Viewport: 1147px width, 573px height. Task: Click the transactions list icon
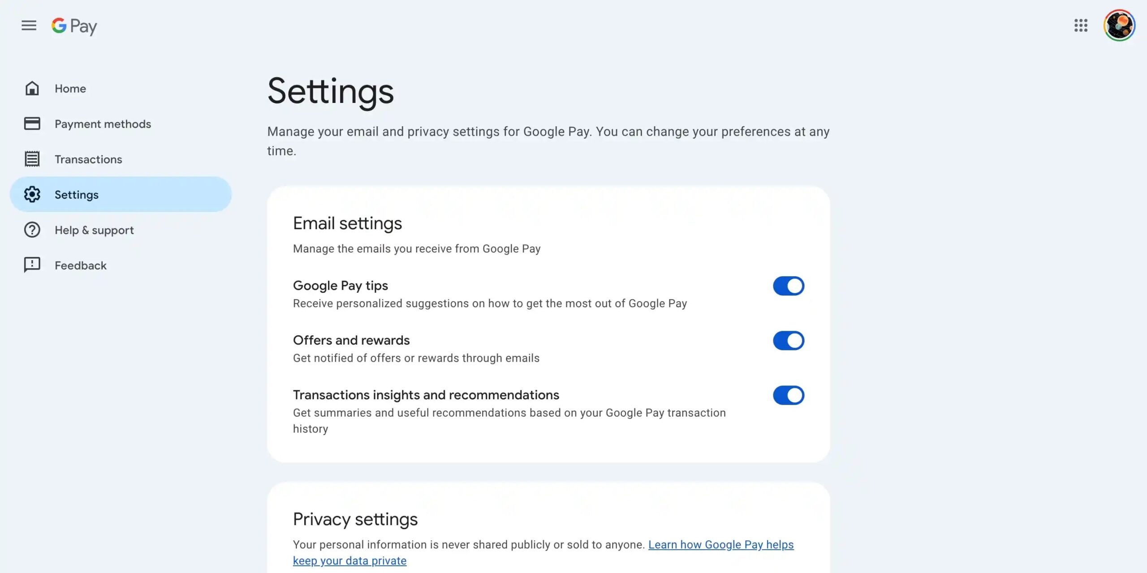point(31,159)
